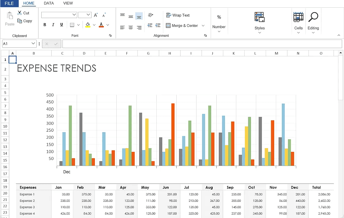344x218 pixels.
Task: Click the Dec chart axis label
Action: pyautogui.click(x=67, y=172)
